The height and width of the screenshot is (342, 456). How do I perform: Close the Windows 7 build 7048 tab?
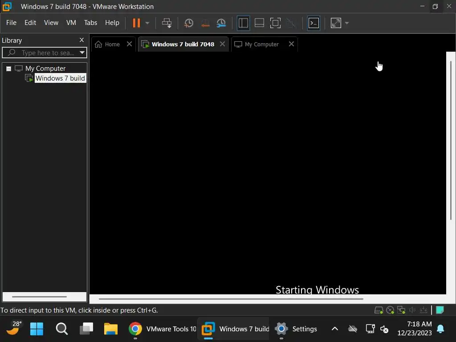(223, 44)
